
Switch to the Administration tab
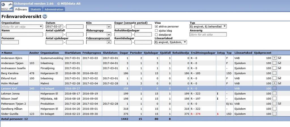(x=54, y=9)
